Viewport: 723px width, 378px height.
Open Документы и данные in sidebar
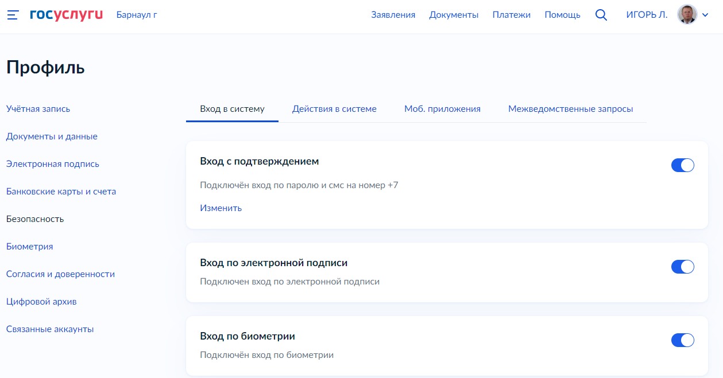click(52, 137)
